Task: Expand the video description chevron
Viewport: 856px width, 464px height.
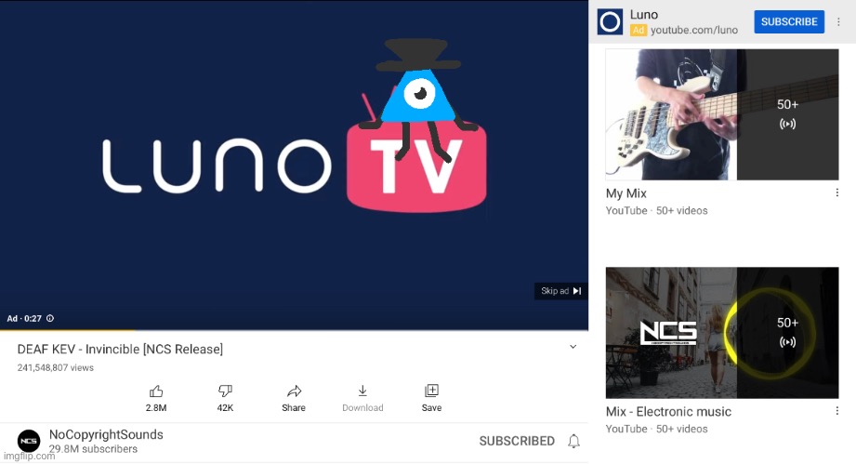Action: (573, 347)
